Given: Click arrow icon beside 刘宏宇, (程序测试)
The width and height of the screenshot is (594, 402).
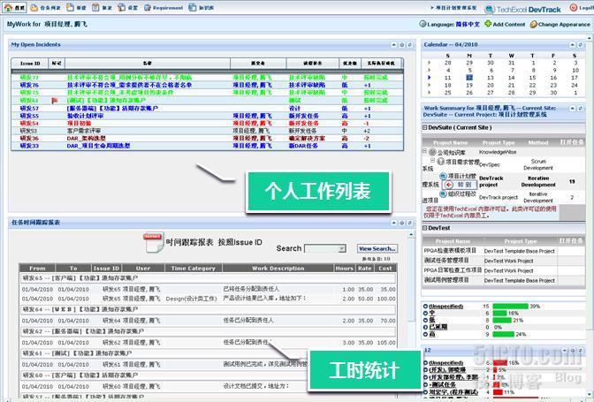Looking at the screenshot, I should 425,392.
